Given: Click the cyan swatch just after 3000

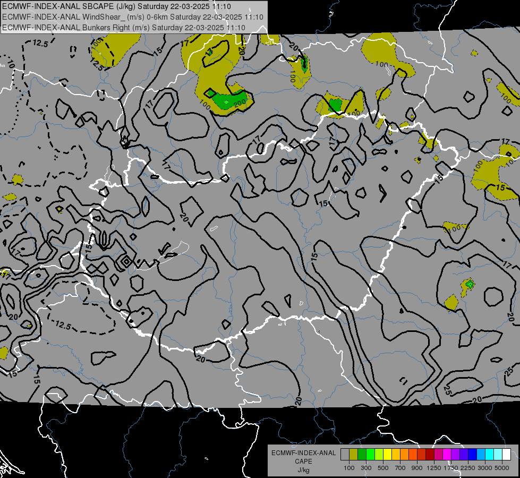Looking at the screenshot, I should [x=489, y=455].
